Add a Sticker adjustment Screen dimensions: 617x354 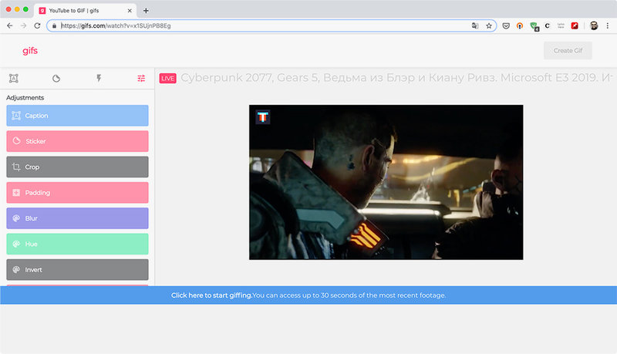pos(78,141)
